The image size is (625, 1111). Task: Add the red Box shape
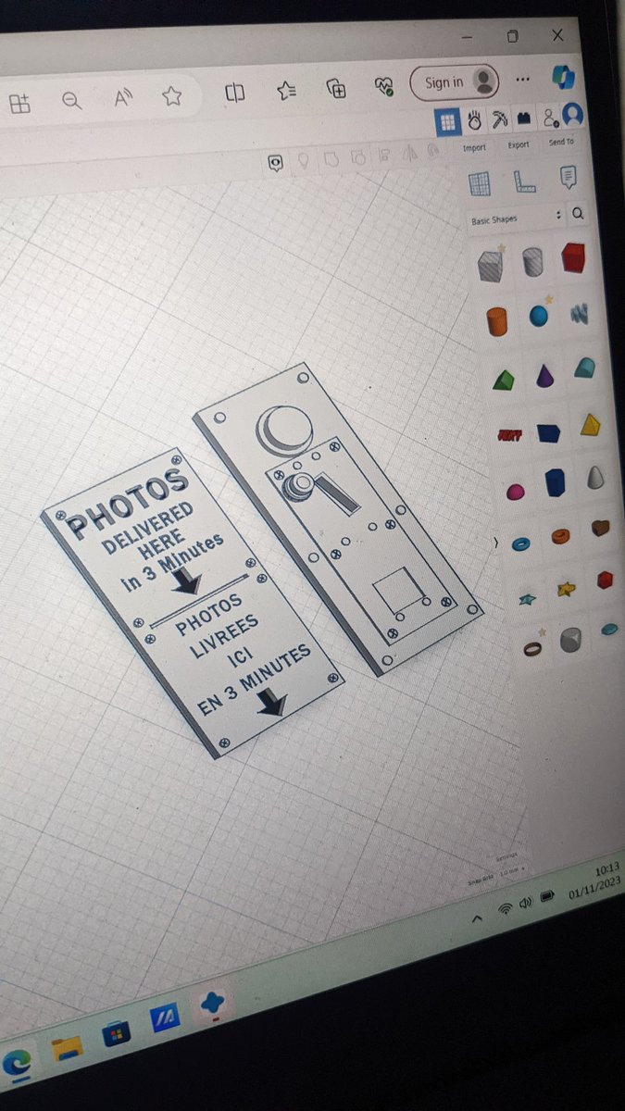point(574,258)
